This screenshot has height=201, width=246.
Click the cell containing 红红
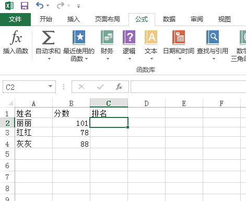coord(33,133)
